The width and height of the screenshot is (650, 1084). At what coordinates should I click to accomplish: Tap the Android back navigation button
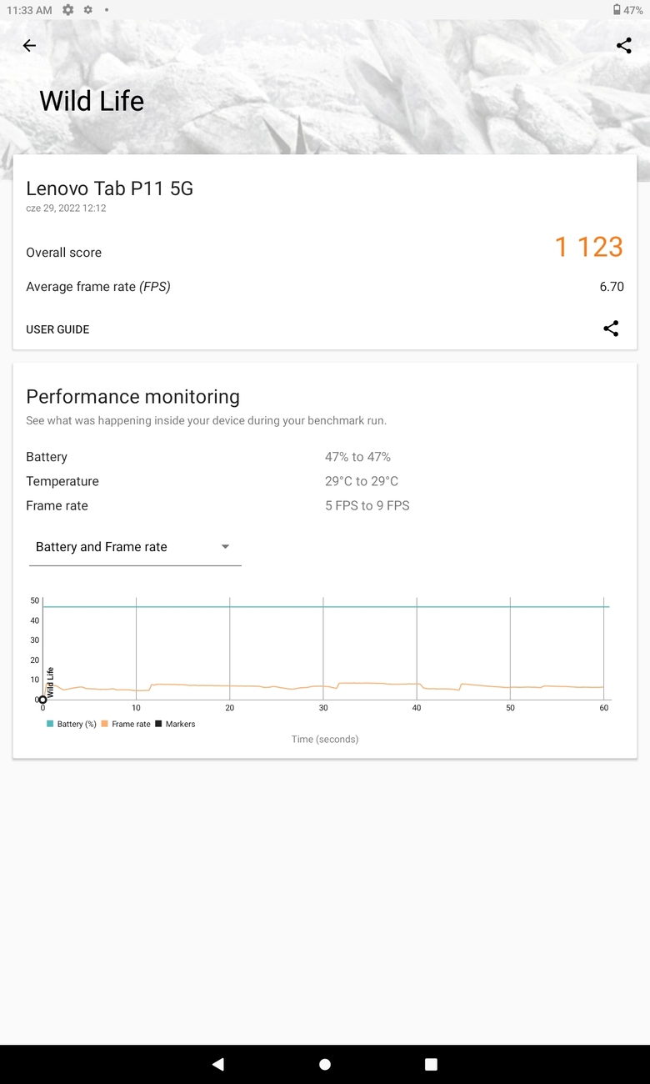click(x=218, y=1064)
